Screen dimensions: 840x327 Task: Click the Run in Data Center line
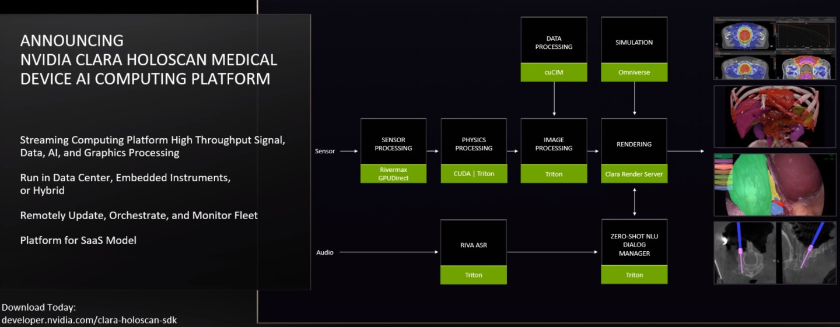coord(125,184)
